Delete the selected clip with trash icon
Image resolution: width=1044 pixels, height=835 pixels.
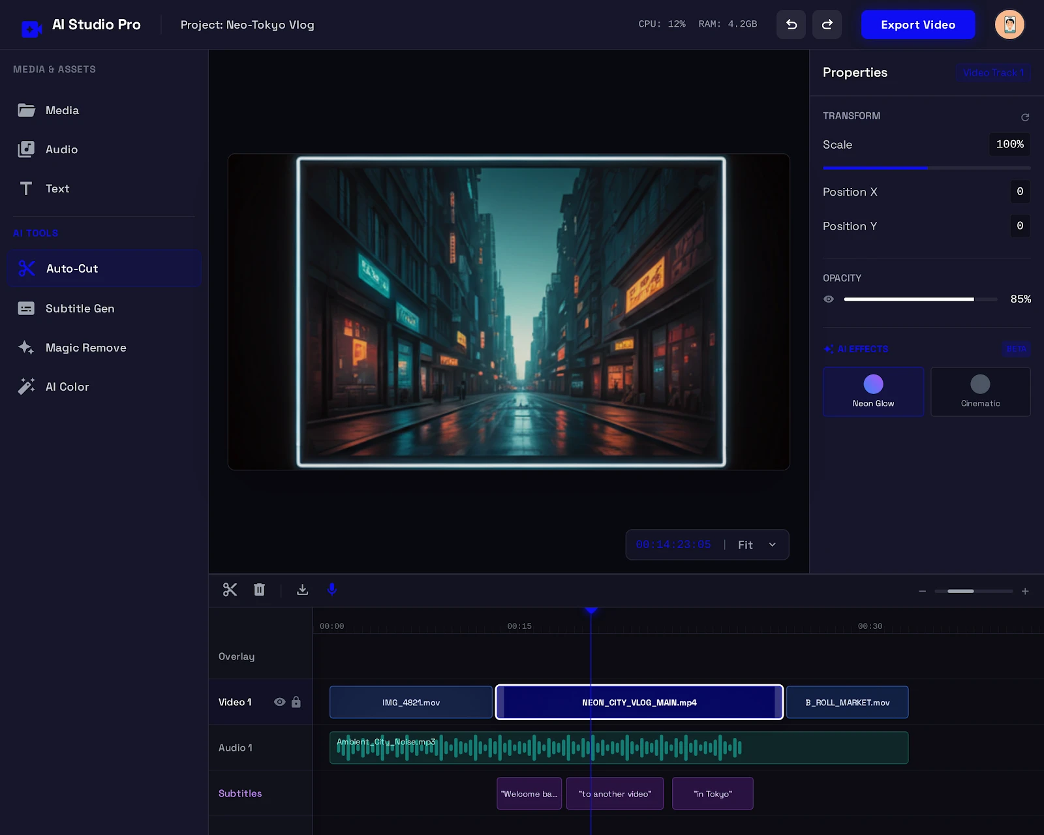coord(259,590)
